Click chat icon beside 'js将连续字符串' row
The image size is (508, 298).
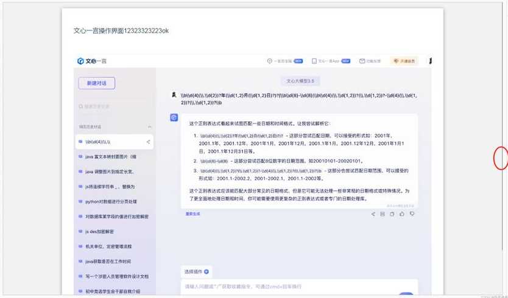(x=80, y=186)
